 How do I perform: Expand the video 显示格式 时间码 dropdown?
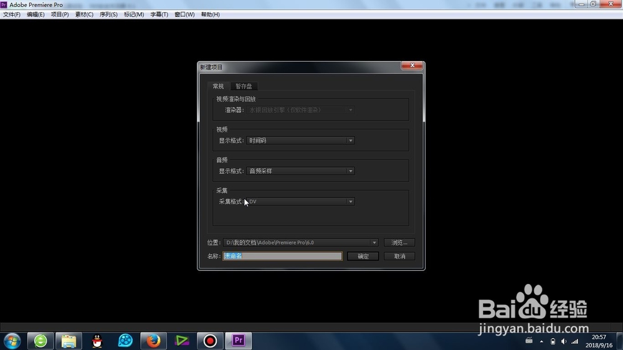300,140
